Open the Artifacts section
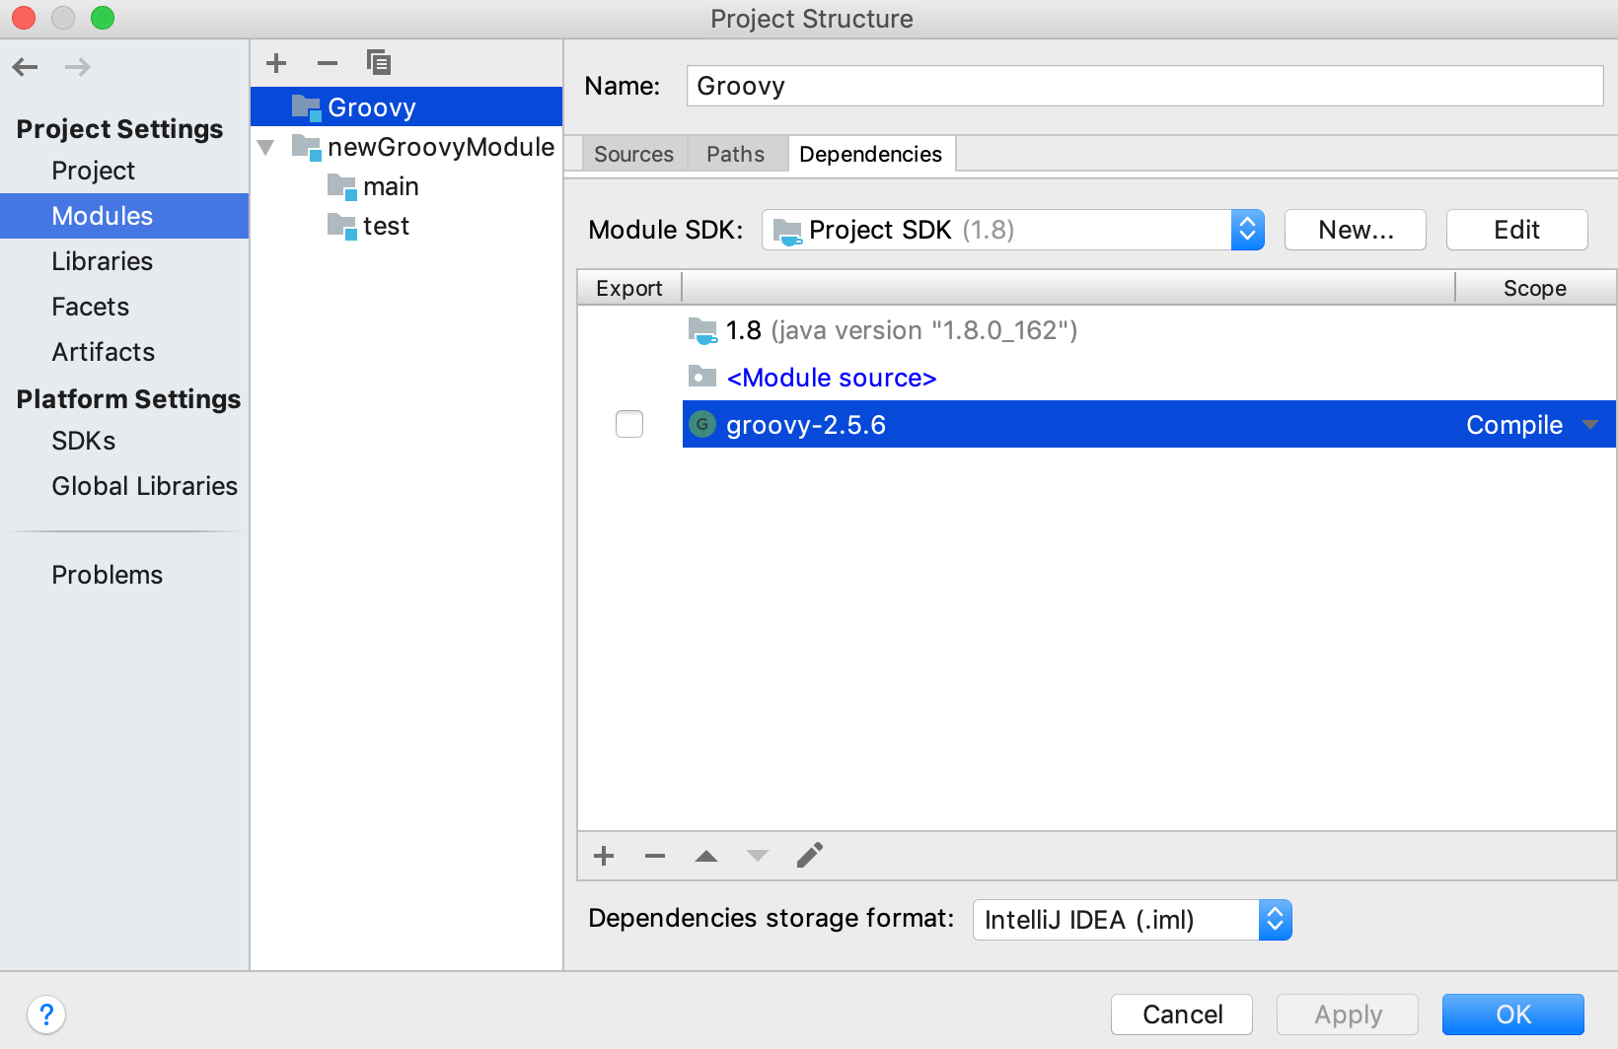 coord(104,352)
